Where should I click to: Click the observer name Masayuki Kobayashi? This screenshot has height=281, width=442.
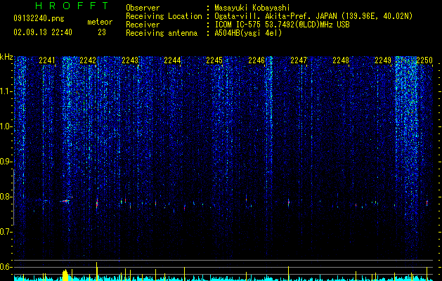coord(252,8)
